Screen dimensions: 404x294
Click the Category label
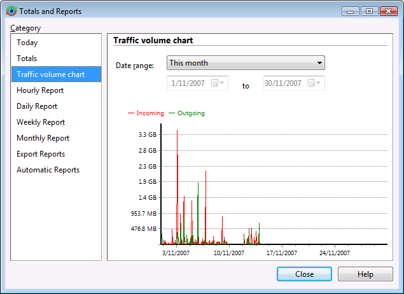(x=25, y=28)
